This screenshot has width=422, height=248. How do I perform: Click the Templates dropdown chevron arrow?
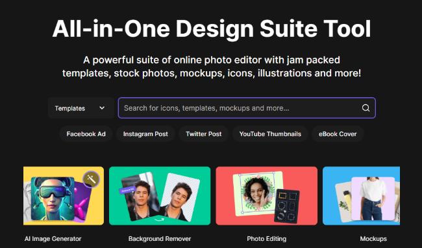point(102,108)
